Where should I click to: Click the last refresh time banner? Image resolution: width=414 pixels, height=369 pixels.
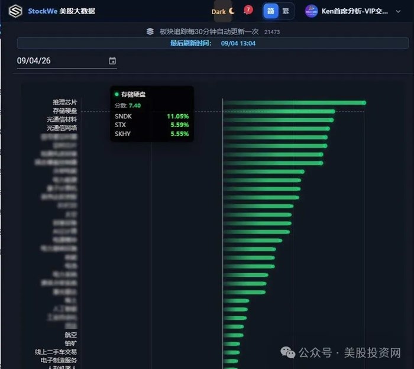[213, 43]
